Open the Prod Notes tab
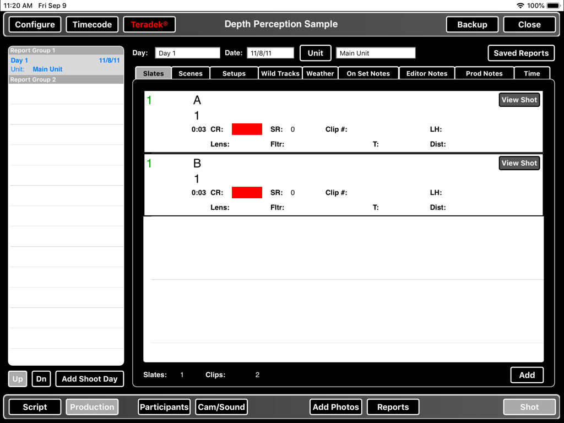 tap(484, 72)
